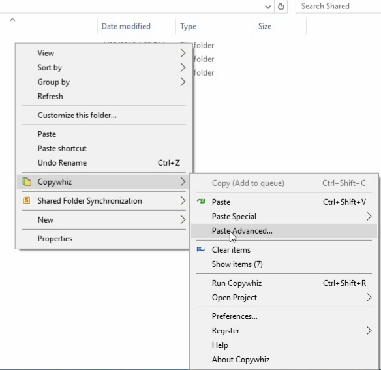Open the address bar history dropdown arrow
The height and width of the screenshot is (370, 381).
tap(267, 7)
